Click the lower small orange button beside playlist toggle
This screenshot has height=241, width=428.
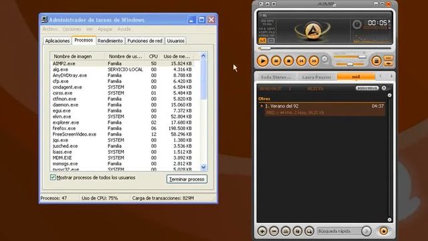tap(389, 64)
